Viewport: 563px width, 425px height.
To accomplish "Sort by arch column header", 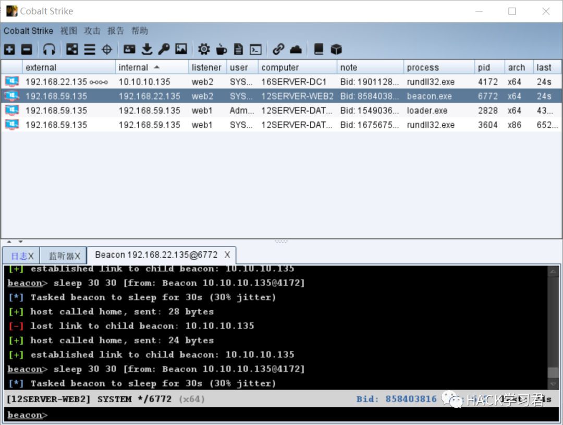I will (519, 68).
